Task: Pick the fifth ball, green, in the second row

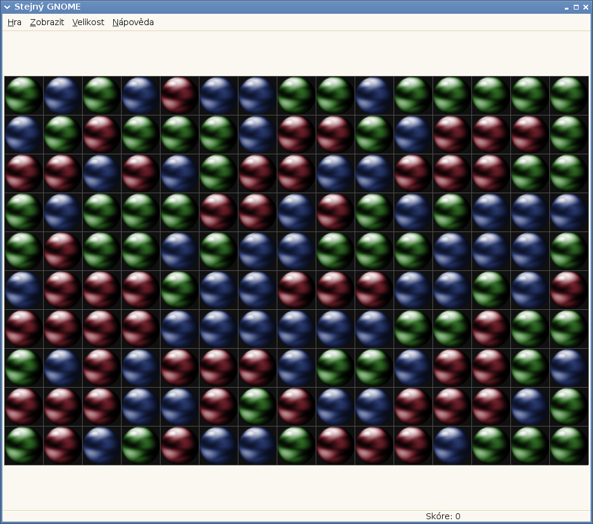Action: pyautogui.click(x=180, y=135)
